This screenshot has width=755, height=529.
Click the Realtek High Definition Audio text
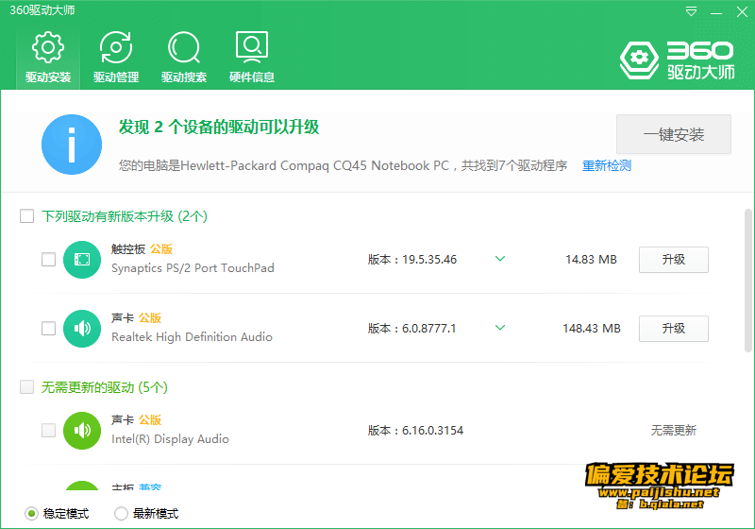tap(192, 337)
